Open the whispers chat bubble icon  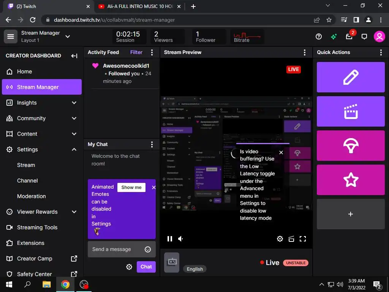tap(364, 37)
